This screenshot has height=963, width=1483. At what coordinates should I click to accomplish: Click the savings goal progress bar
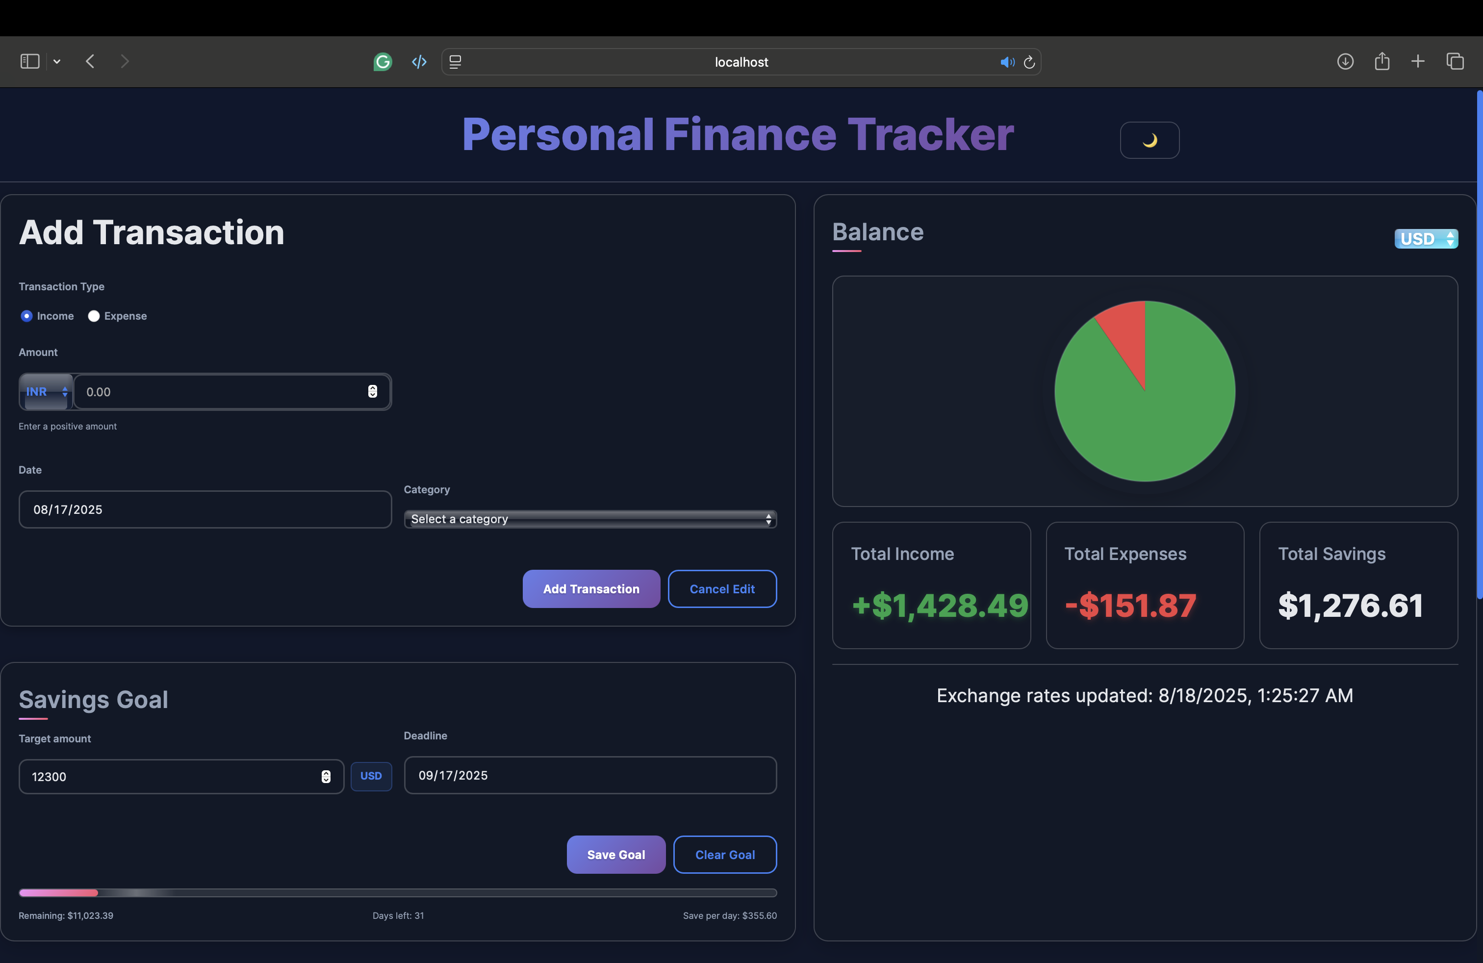[398, 892]
